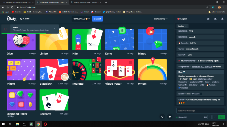The width and height of the screenshot is (227, 127).
Task: Dismiss the Error permission notification
Action: [x=55, y=29]
